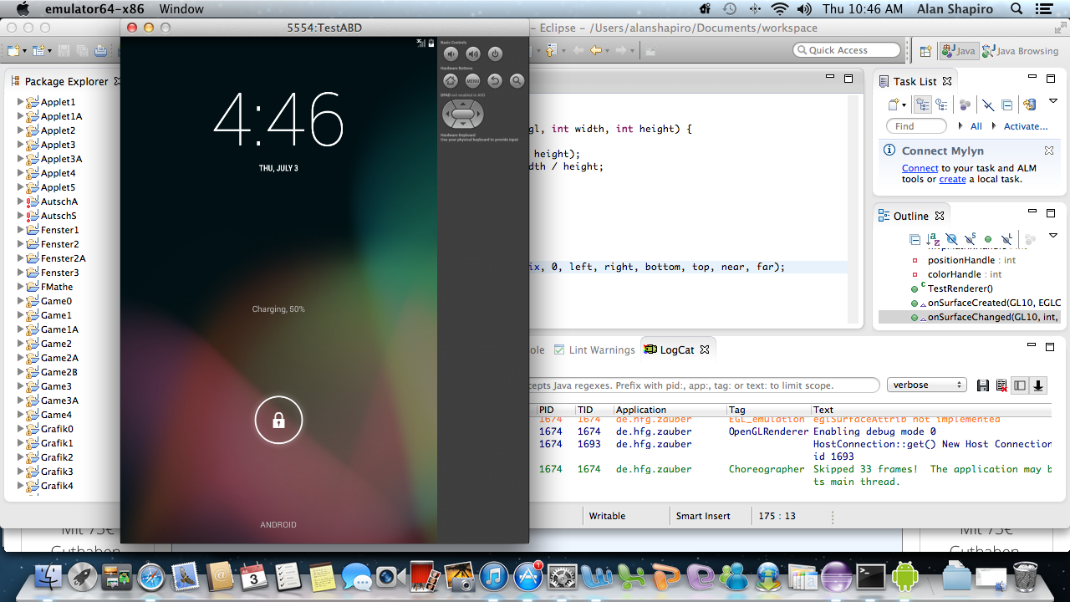Tap the emulator Back hardware button
The width and height of the screenshot is (1070, 602).
coord(495,81)
